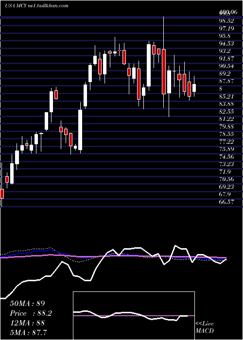Select the 70.56 price axis label

[226, 179]
